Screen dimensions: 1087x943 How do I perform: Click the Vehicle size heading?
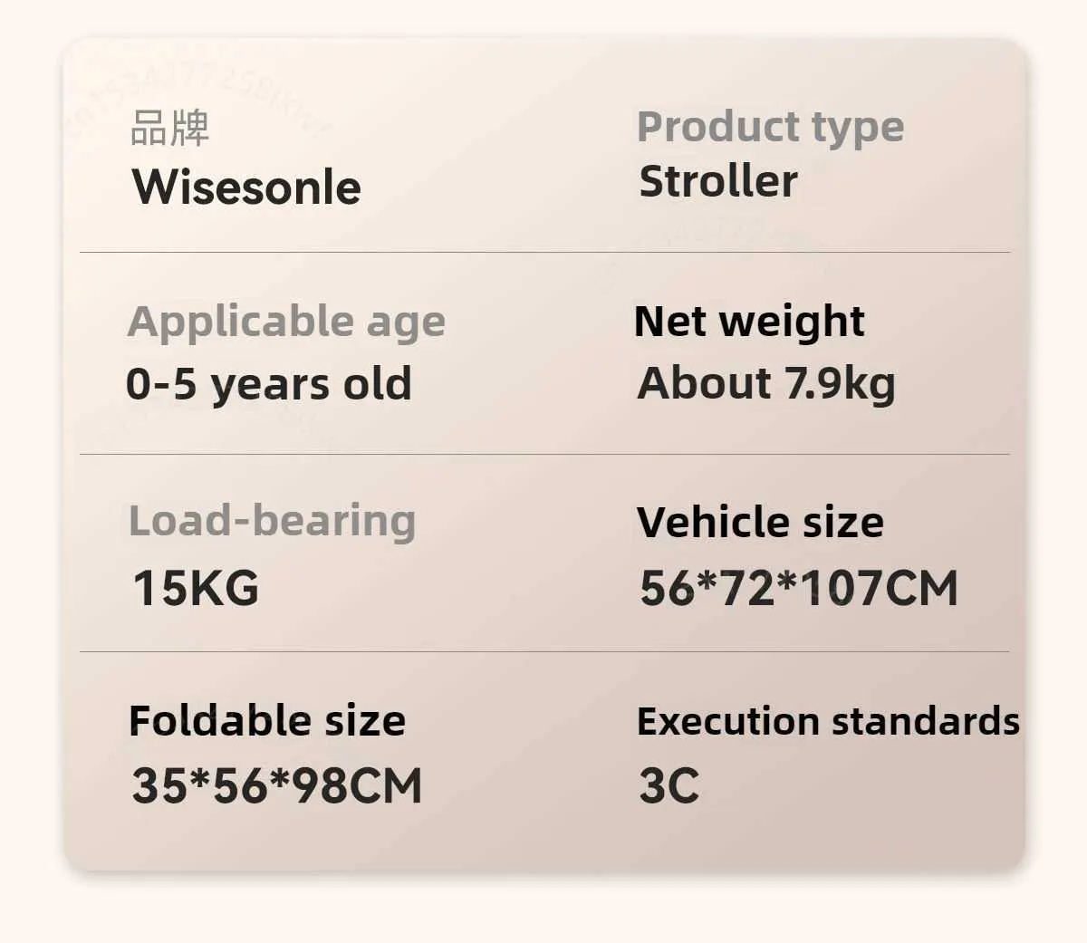click(760, 522)
